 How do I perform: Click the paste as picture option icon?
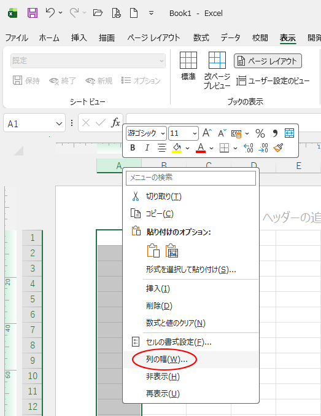click(x=172, y=251)
